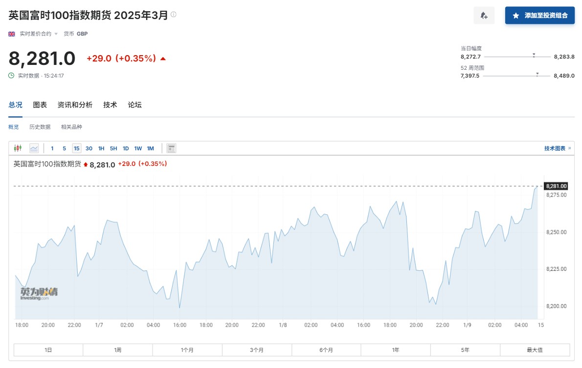
Task: Click the 添加至投资组合 button
Action: pos(540,16)
